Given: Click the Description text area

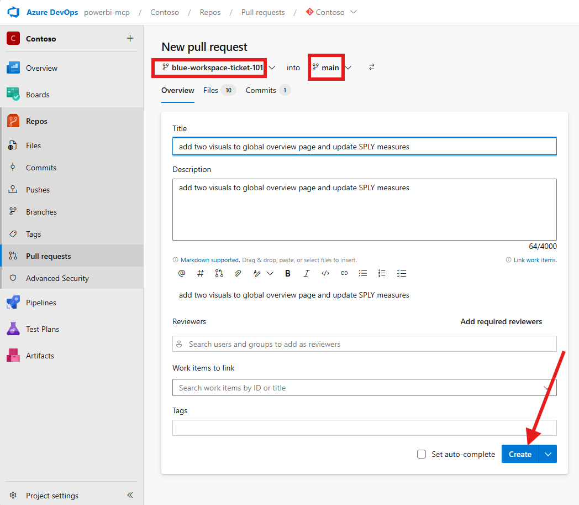Looking at the screenshot, I should (x=365, y=210).
